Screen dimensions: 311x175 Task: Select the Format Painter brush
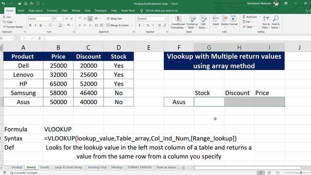coord(4,27)
